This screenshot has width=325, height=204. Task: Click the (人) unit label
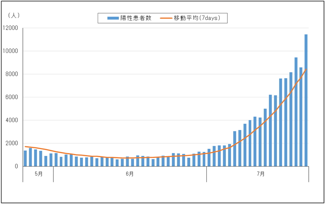coord(14,15)
